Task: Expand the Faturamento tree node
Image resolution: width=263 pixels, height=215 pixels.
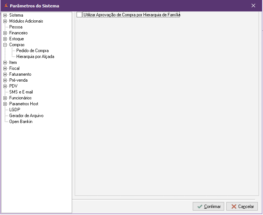Action: pos(5,74)
